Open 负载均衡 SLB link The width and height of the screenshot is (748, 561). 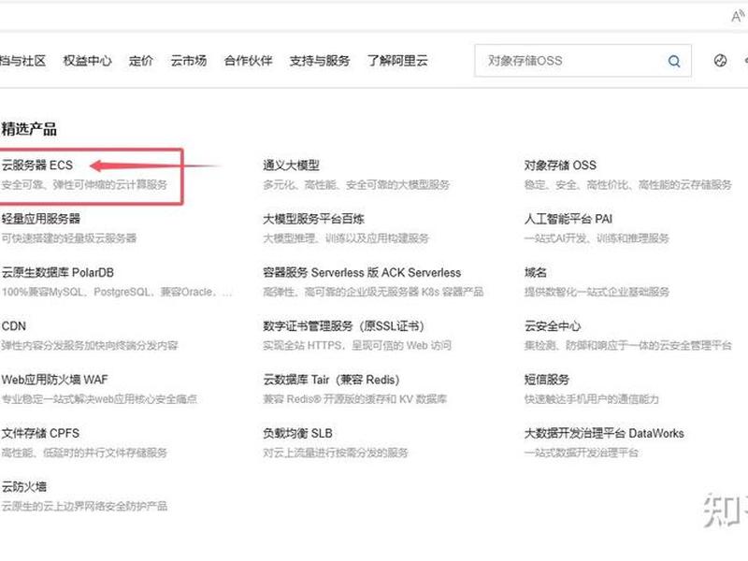(x=297, y=433)
